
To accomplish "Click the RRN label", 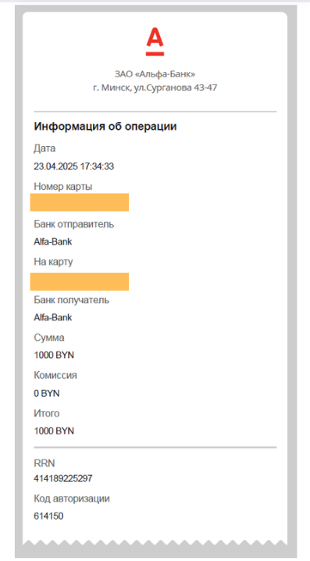I will pyautogui.click(x=45, y=463).
